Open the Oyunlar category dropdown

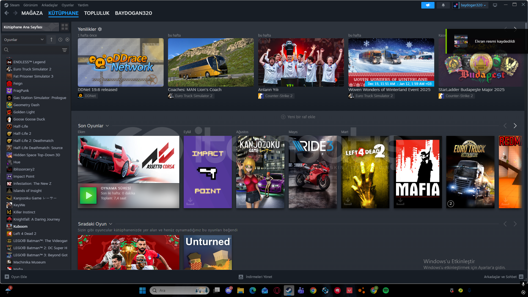(24, 40)
